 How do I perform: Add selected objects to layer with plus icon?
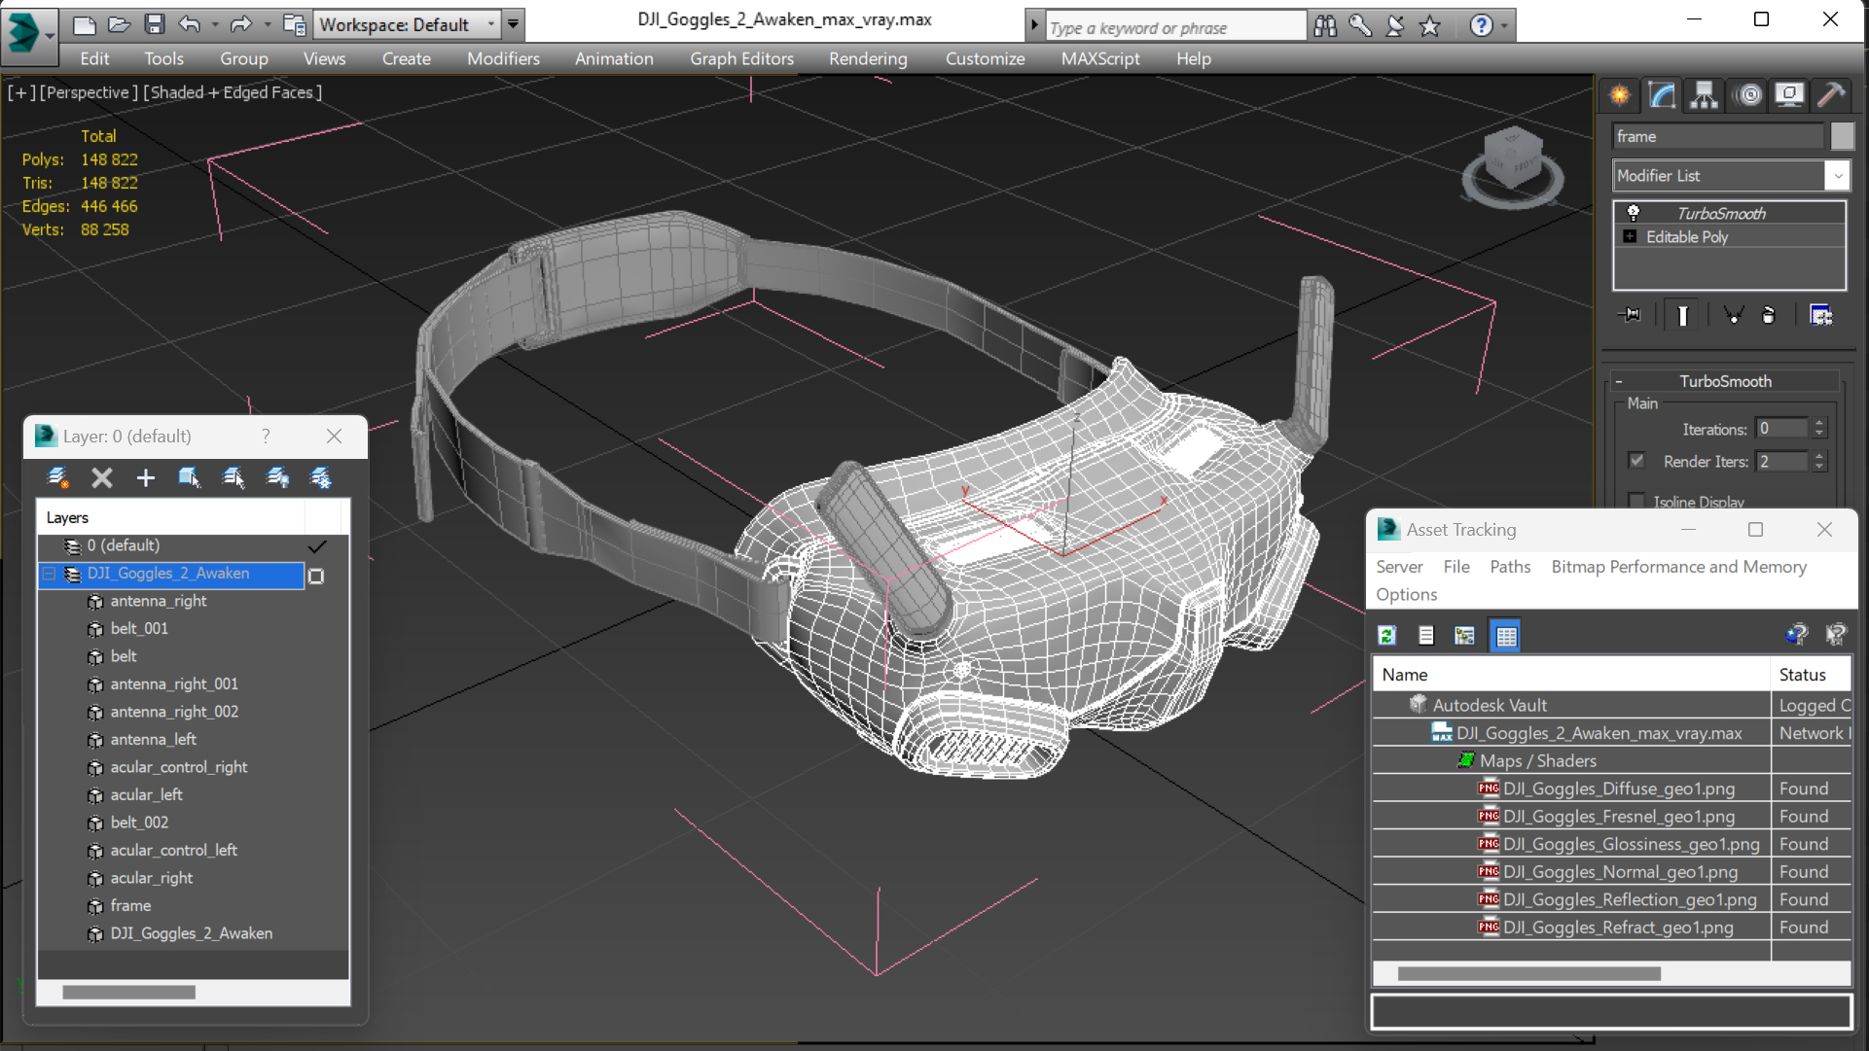(x=146, y=477)
